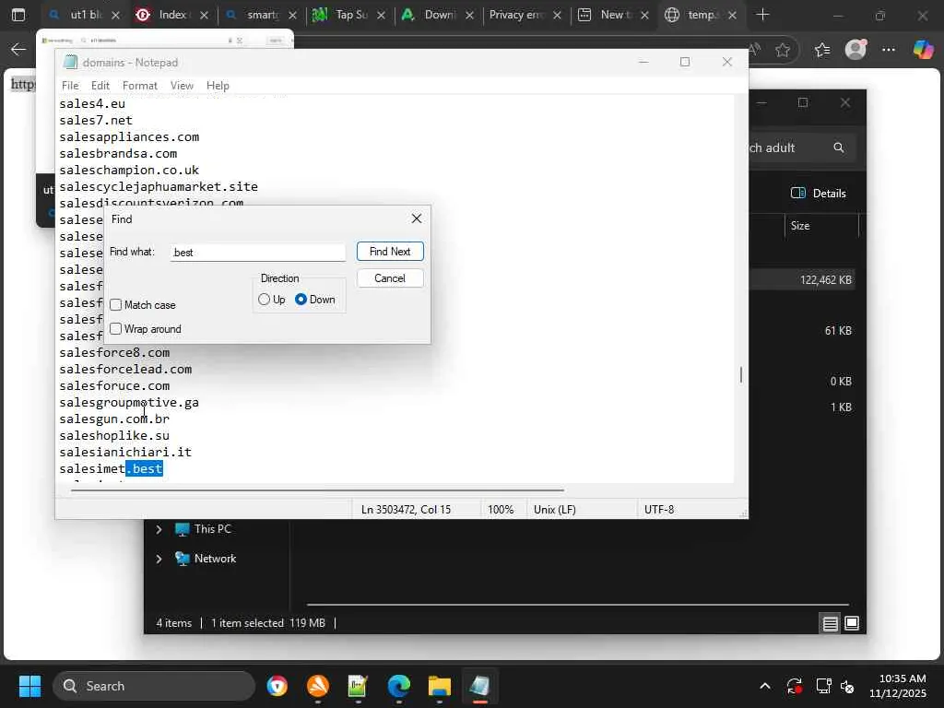This screenshot has height=708, width=944.
Task: Select This PC in Explorer tree
Action: 204,529
